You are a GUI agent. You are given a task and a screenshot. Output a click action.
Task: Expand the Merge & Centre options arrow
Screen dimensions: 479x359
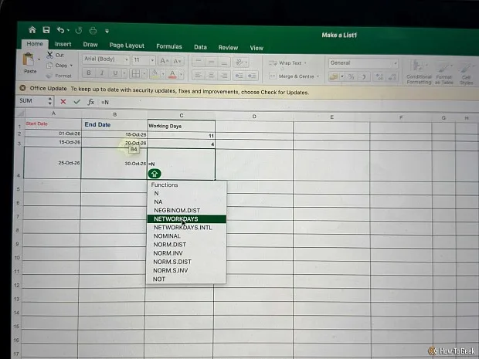click(318, 76)
